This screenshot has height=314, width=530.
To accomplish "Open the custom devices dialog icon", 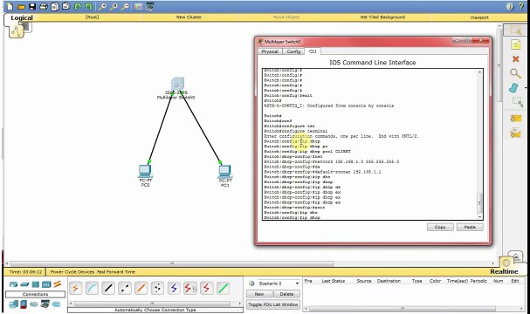I will [x=149, y=6].
